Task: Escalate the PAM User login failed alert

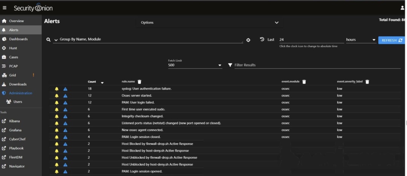Action: click(x=66, y=103)
